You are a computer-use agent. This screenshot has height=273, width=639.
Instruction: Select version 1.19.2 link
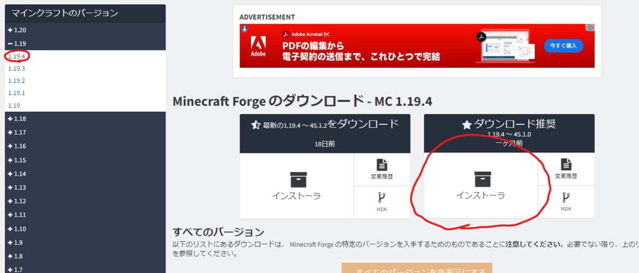[17, 81]
